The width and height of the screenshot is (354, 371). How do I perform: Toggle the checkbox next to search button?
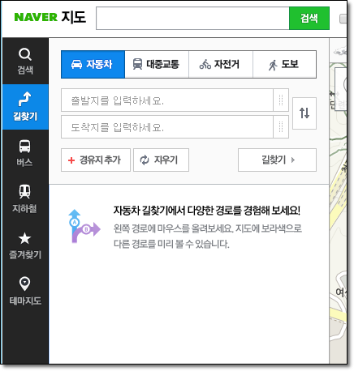click(343, 19)
